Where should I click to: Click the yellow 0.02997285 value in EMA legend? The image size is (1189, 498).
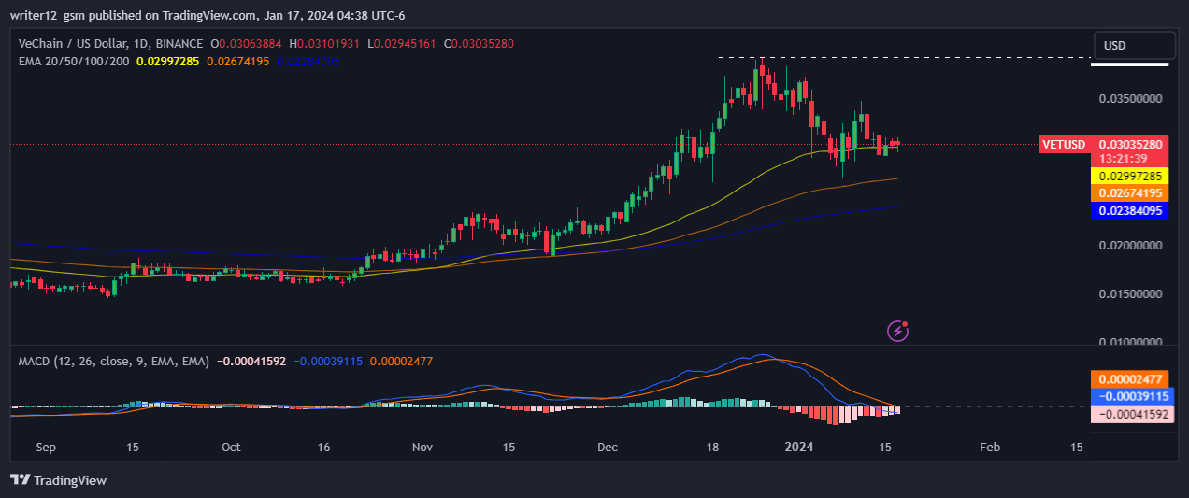click(x=170, y=61)
